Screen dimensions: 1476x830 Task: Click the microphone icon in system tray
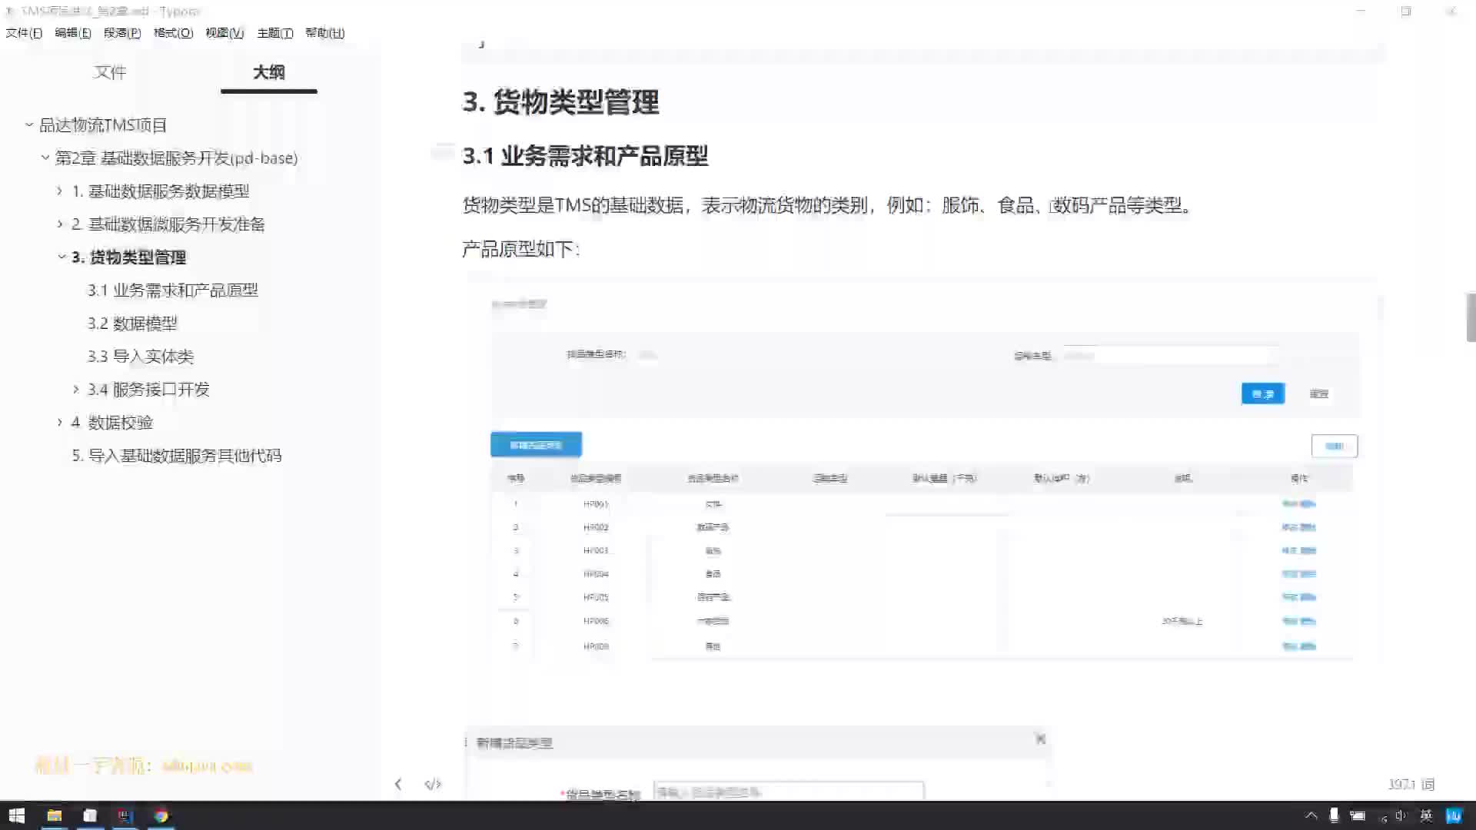click(1334, 815)
